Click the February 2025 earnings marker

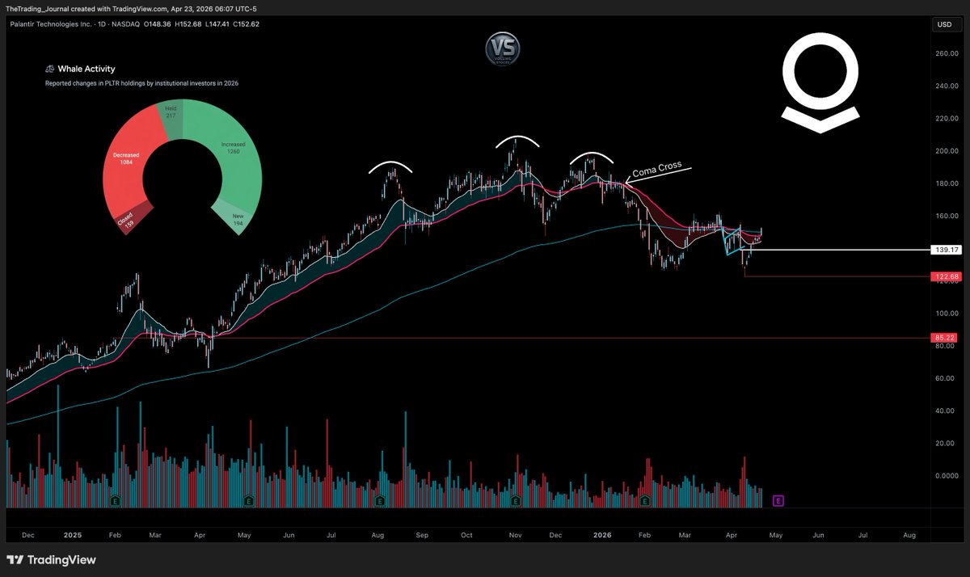(x=114, y=501)
